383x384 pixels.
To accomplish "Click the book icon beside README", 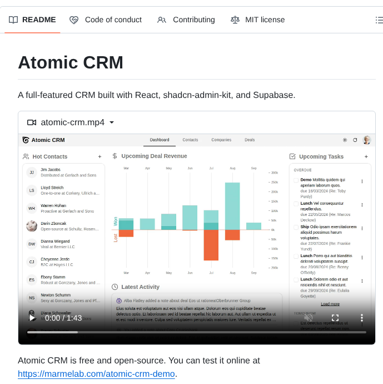I will click(13, 19).
